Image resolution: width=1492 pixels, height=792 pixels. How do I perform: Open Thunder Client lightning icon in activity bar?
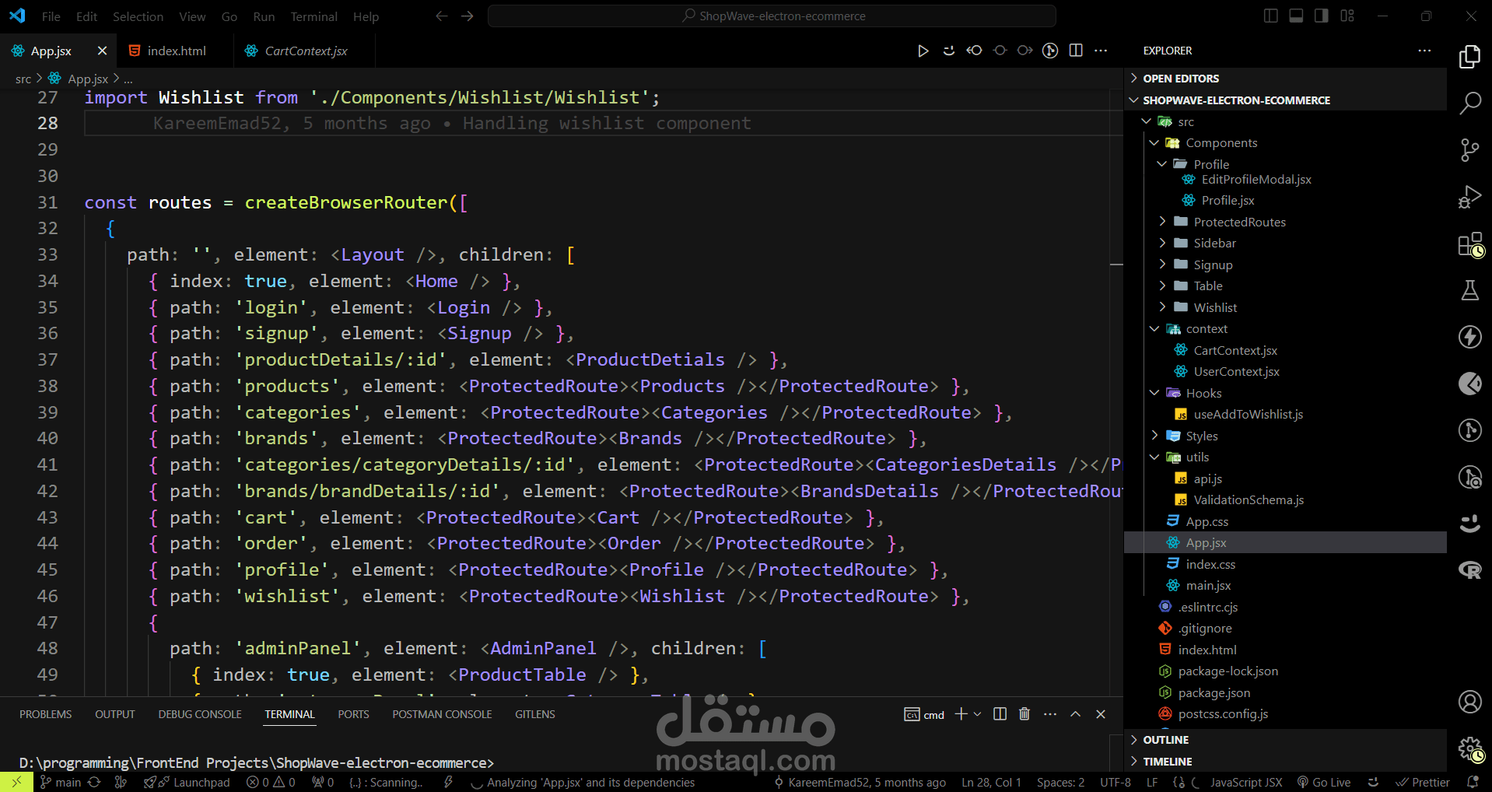[x=1469, y=337]
